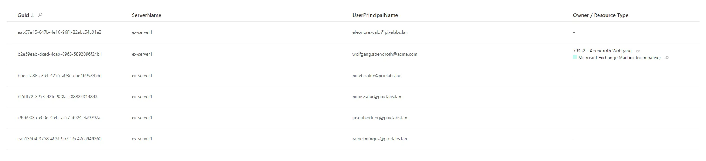This screenshot has height=161, width=706.
Task: Click email joseph.ndong@pixelabs.lan
Action: point(380,118)
